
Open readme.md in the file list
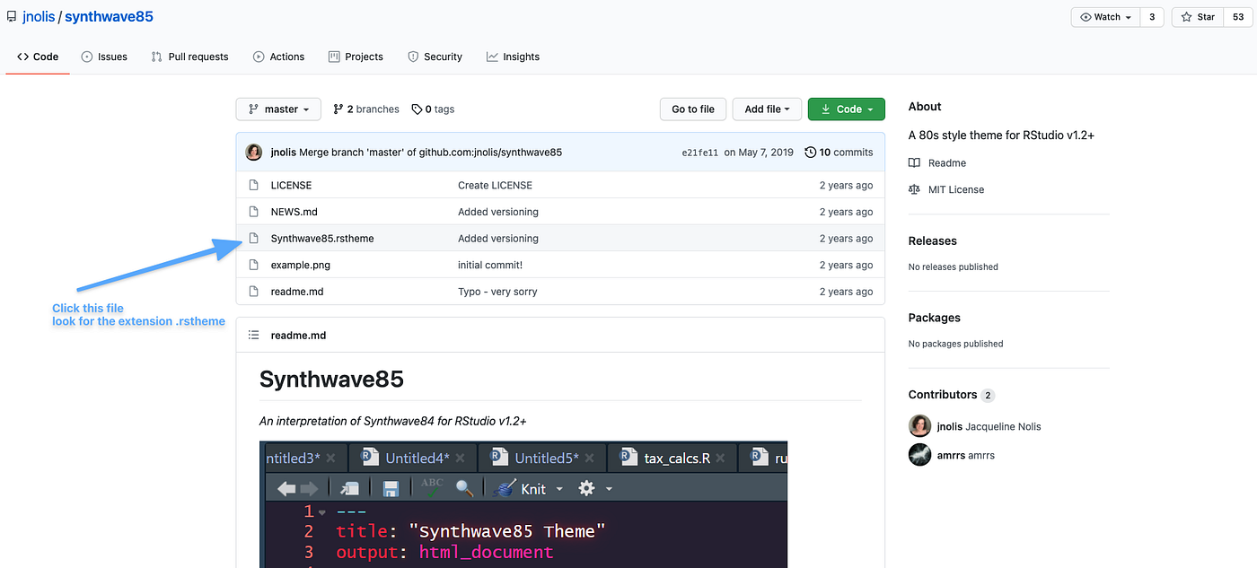click(297, 292)
